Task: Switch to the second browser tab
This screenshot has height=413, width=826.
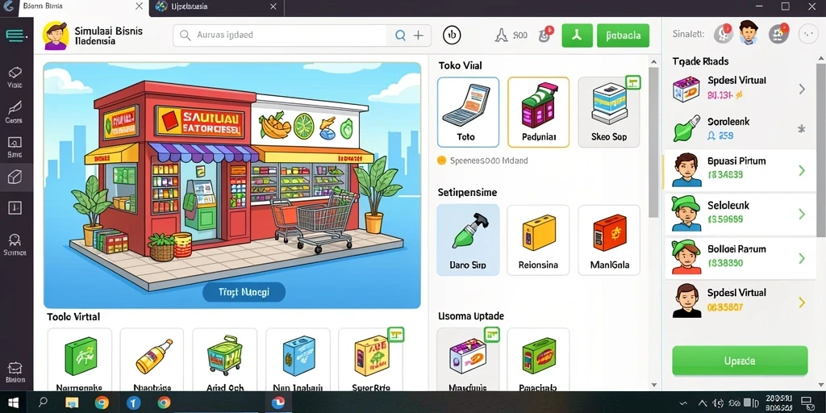Action: pyautogui.click(x=216, y=6)
